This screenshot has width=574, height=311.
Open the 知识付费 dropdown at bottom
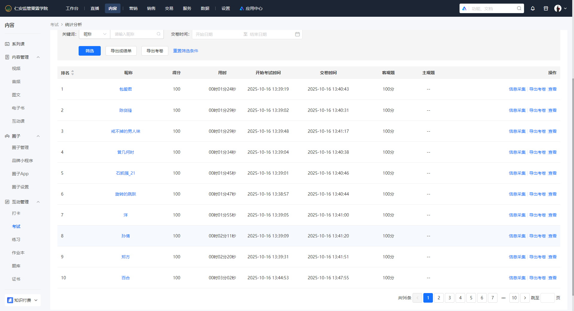pyautogui.click(x=23, y=300)
